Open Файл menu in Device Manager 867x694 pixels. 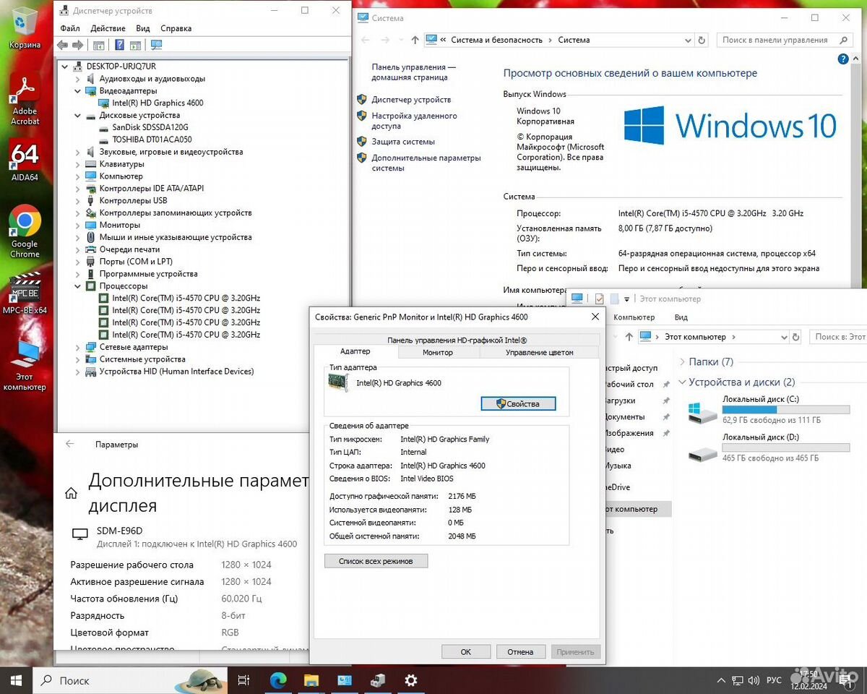click(70, 28)
